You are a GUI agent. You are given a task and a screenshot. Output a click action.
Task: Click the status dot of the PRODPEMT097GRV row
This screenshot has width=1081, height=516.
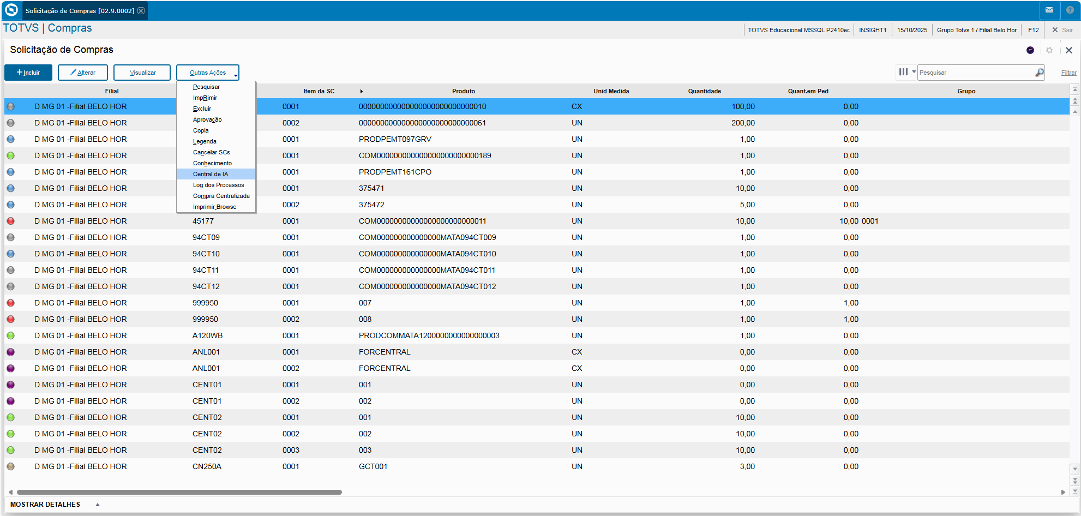pos(10,139)
